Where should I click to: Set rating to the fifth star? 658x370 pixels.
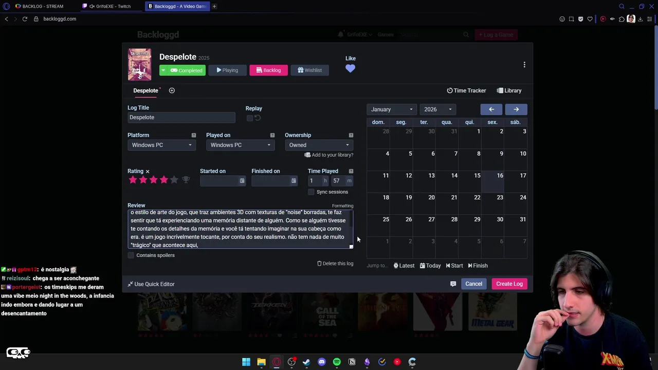point(174,180)
